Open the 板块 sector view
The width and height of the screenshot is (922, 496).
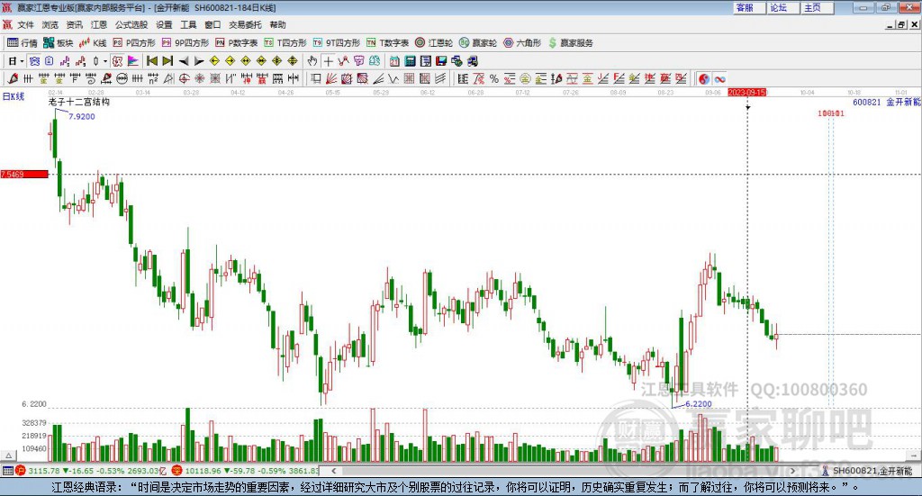[x=59, y=43]
